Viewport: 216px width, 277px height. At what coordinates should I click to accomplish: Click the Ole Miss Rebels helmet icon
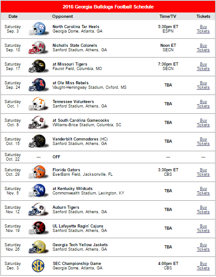point(38,85)
